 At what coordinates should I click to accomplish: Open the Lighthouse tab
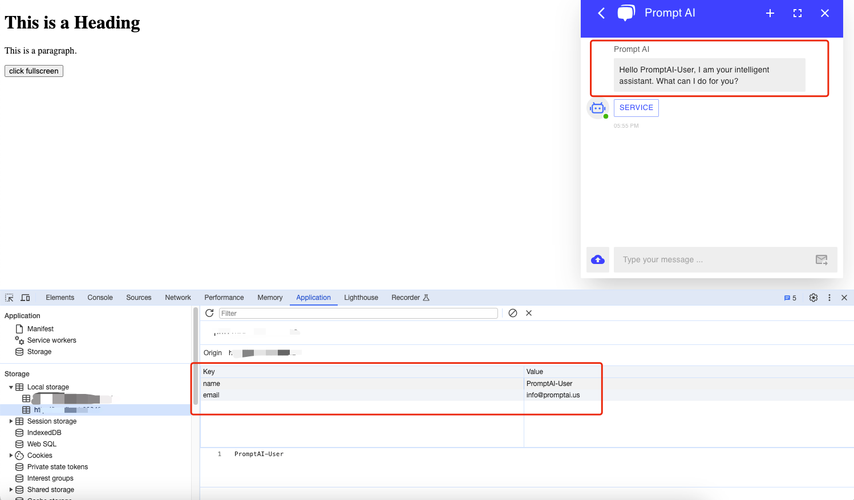(361, 298)
